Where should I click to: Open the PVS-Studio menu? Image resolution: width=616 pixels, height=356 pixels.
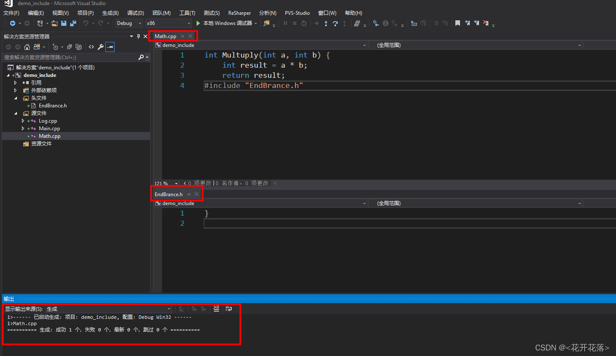297,13
